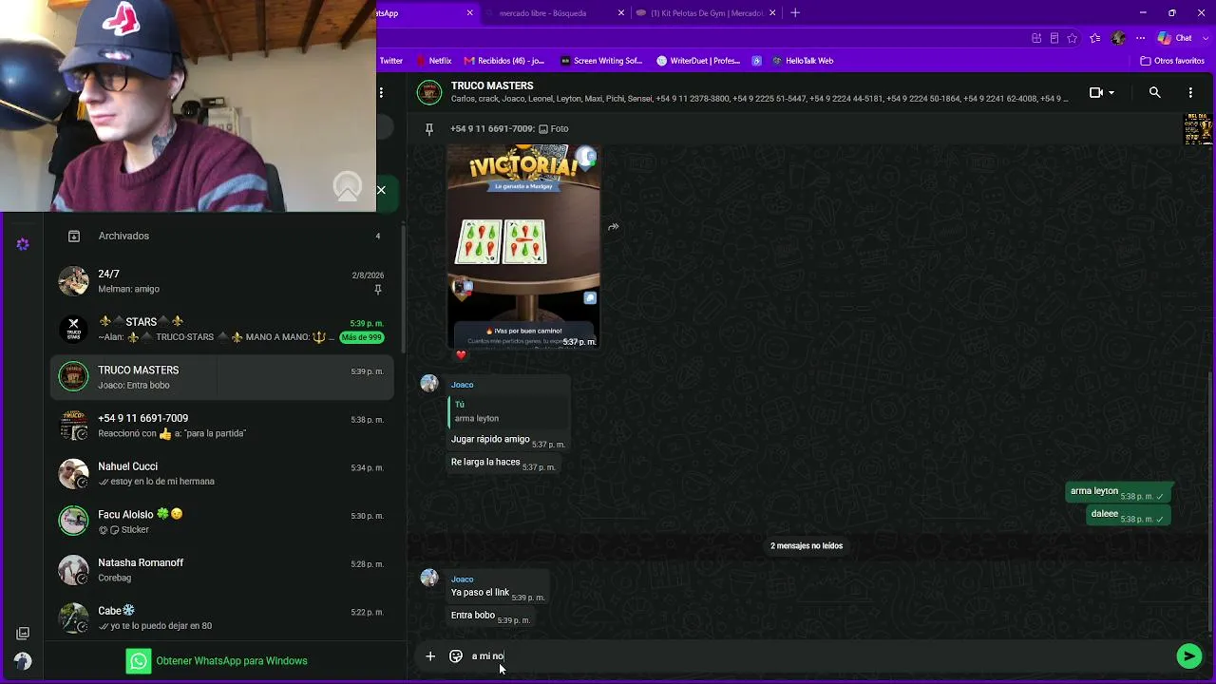
Task: Open the chat list three-dot menu
Action: coord(381,92)
